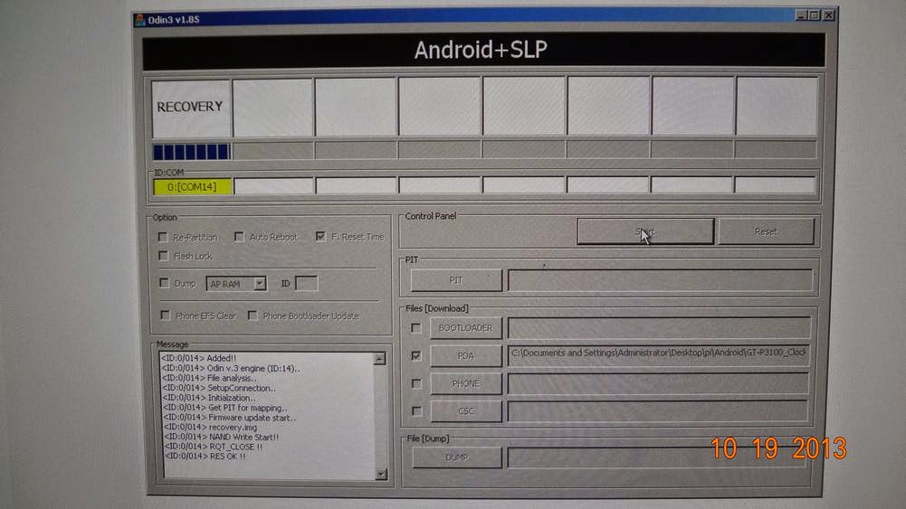Click message log scroll-down arrow
The height and width of the screenshot is (509, 906).
click(x=381, y=474)
